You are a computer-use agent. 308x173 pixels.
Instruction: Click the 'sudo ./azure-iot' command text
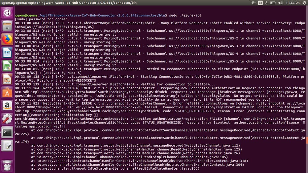pos(185,15)
